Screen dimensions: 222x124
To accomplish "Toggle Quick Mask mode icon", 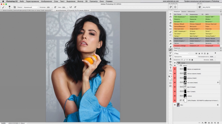I will pyautogui.click(x=170, y=83).
